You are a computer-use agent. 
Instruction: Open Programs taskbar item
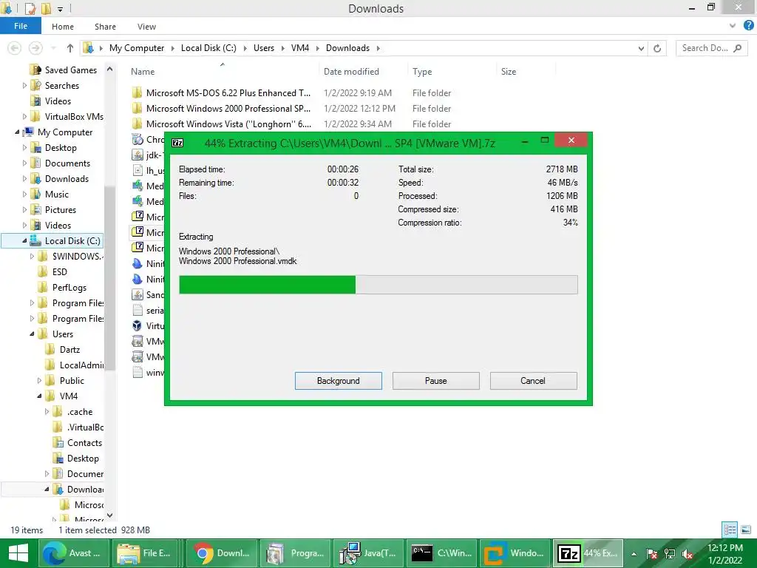296,553
